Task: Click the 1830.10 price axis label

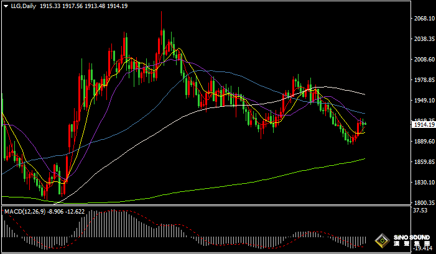Action: pos(423,183)
